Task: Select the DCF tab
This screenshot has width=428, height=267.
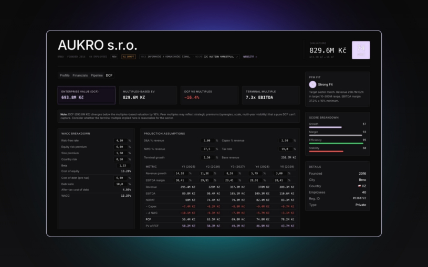Action: (109, 75)
